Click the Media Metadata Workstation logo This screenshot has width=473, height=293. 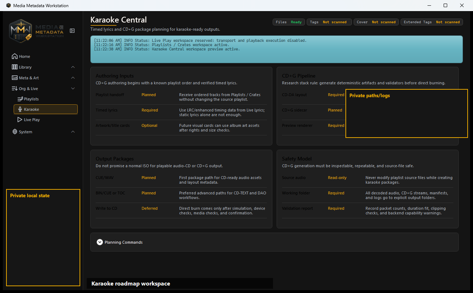pyautogui.click(x=37, y=31)
